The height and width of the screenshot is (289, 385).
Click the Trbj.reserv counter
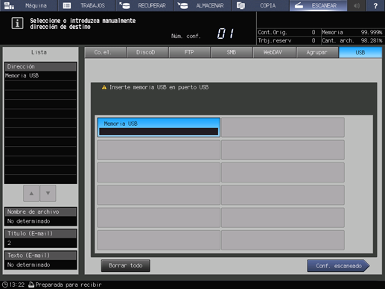(x=287, y=40)
